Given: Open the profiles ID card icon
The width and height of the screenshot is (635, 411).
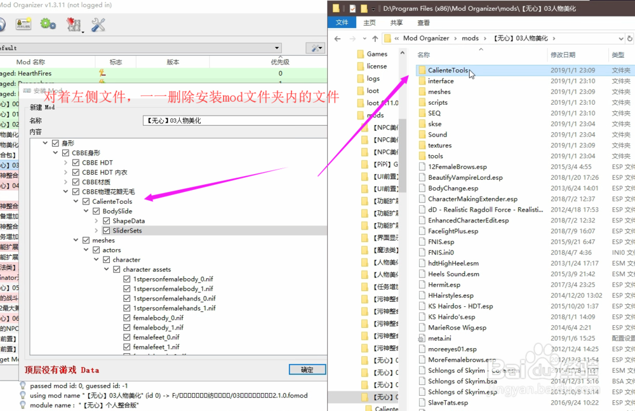Looking at the screenshot, I should (23, 24).
